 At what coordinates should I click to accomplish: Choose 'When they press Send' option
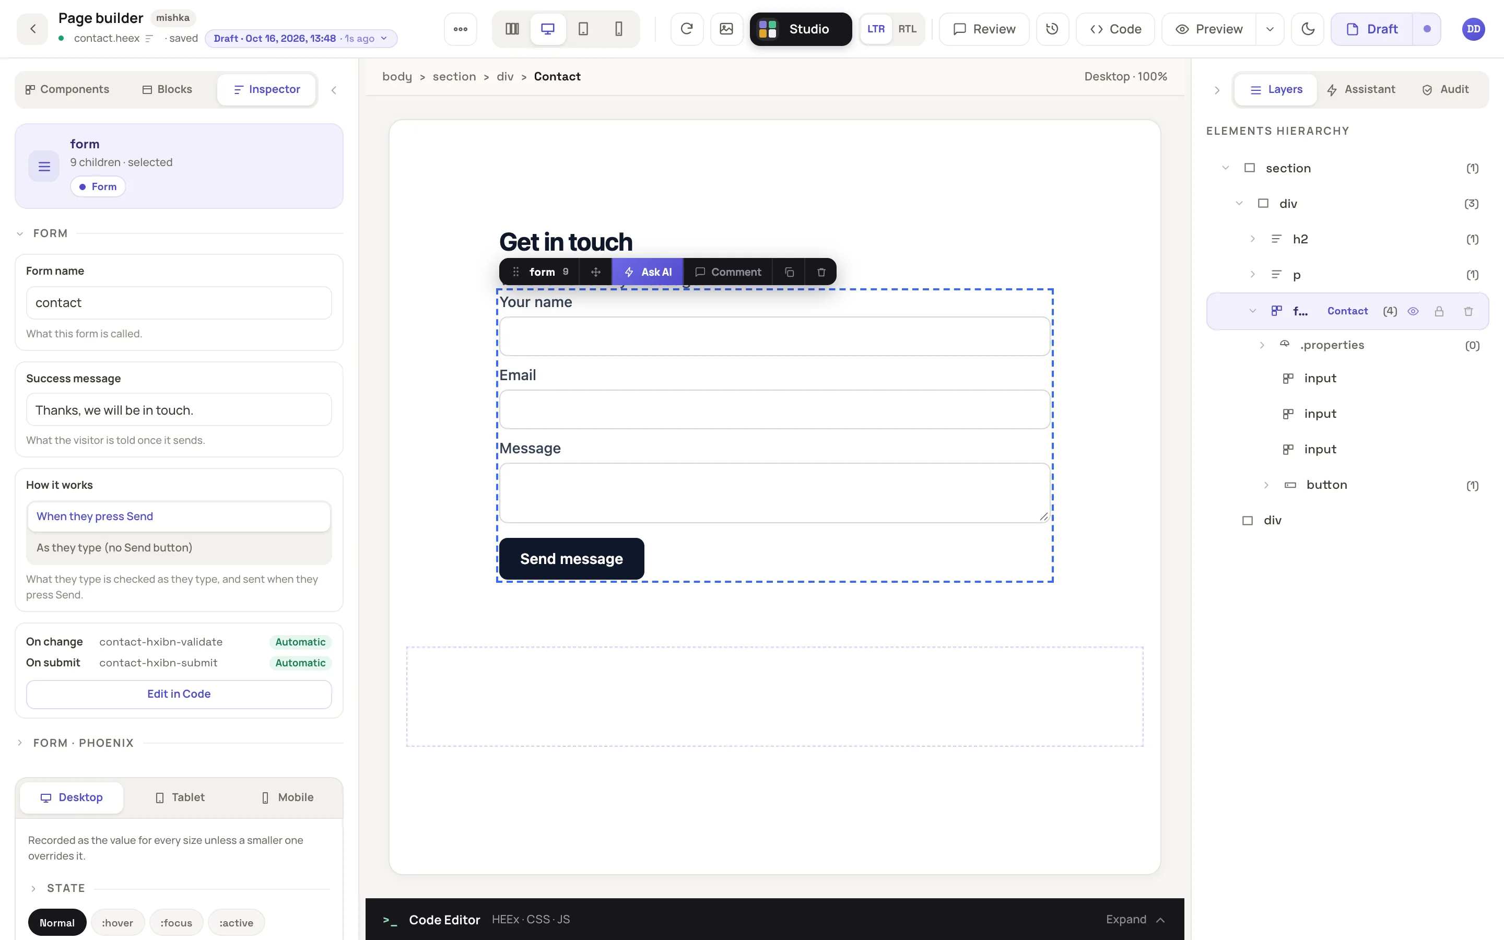click(x=179, y=516)
